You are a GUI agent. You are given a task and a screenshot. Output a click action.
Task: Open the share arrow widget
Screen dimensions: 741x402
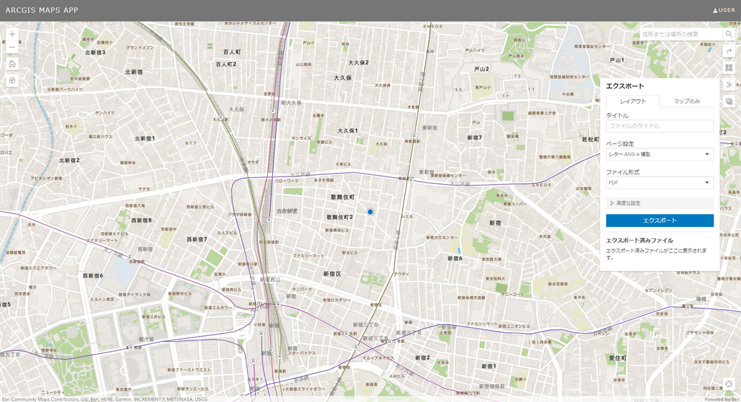(x=728, y=51)
